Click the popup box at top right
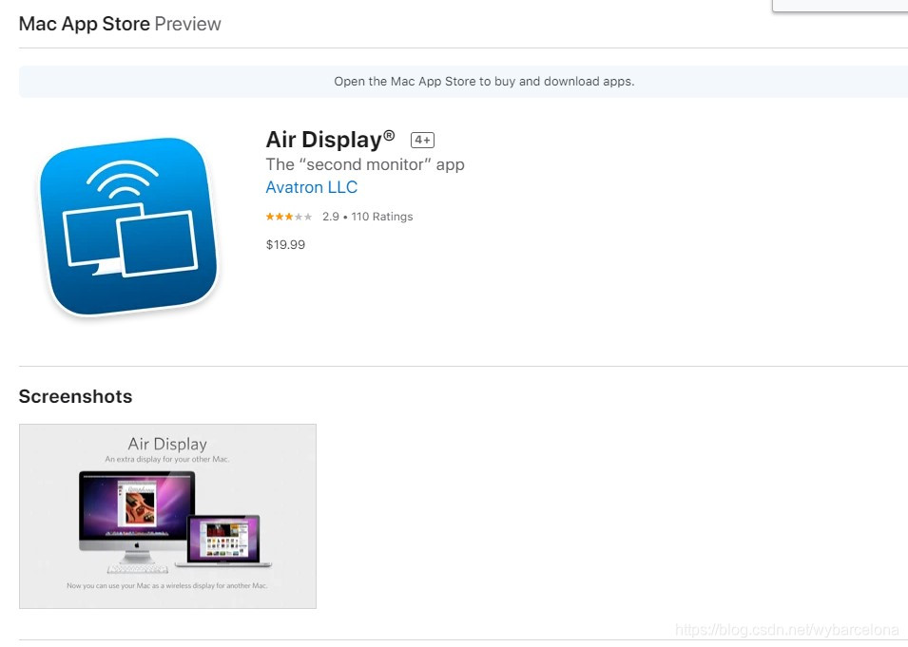 (840, 6)
